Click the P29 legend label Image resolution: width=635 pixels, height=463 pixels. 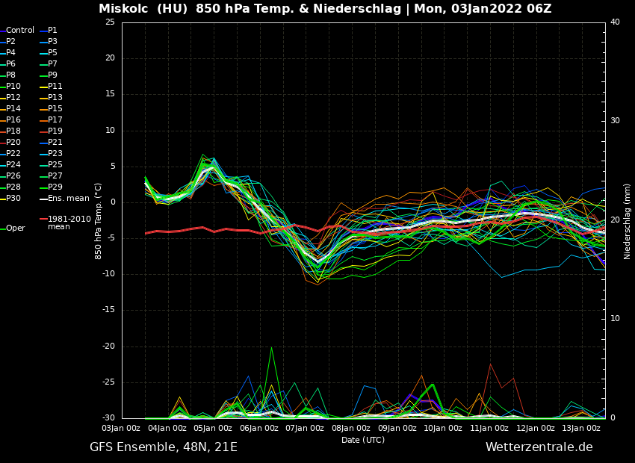coord(55,187)
